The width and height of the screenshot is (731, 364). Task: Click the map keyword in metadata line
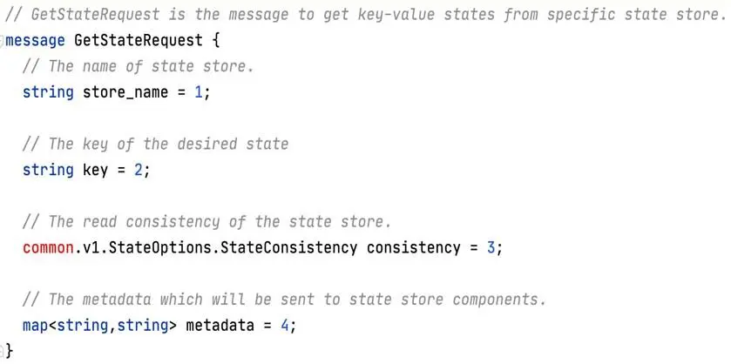coord(36,326)
